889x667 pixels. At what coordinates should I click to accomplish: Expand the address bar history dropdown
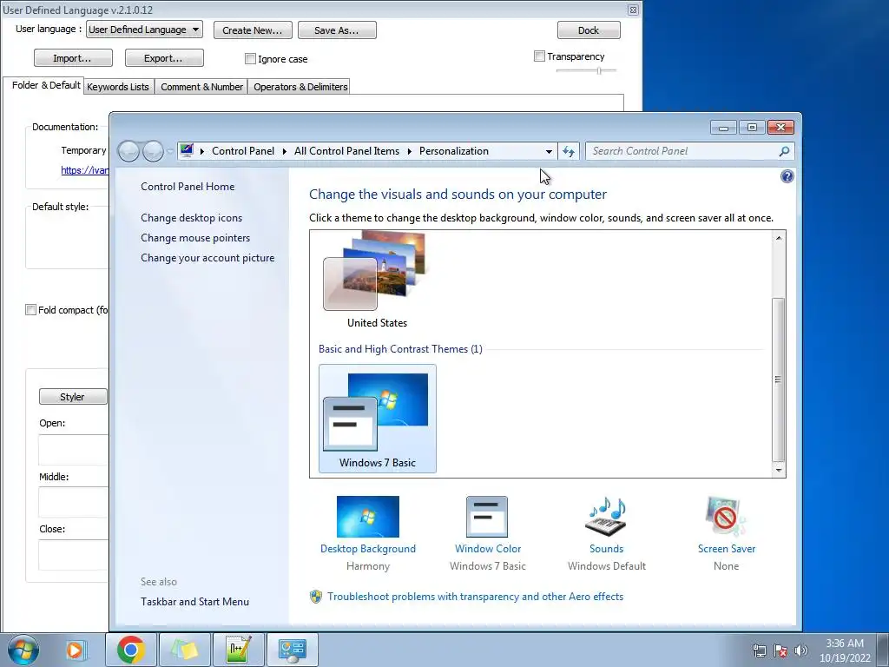pos(549,151)
